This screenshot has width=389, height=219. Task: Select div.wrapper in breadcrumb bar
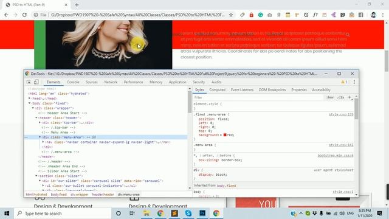click(80, 195)
